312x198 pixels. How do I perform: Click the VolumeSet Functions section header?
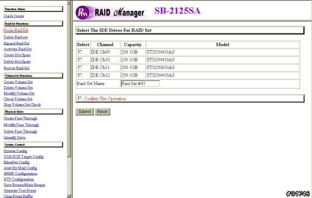[x=33, y=76]
